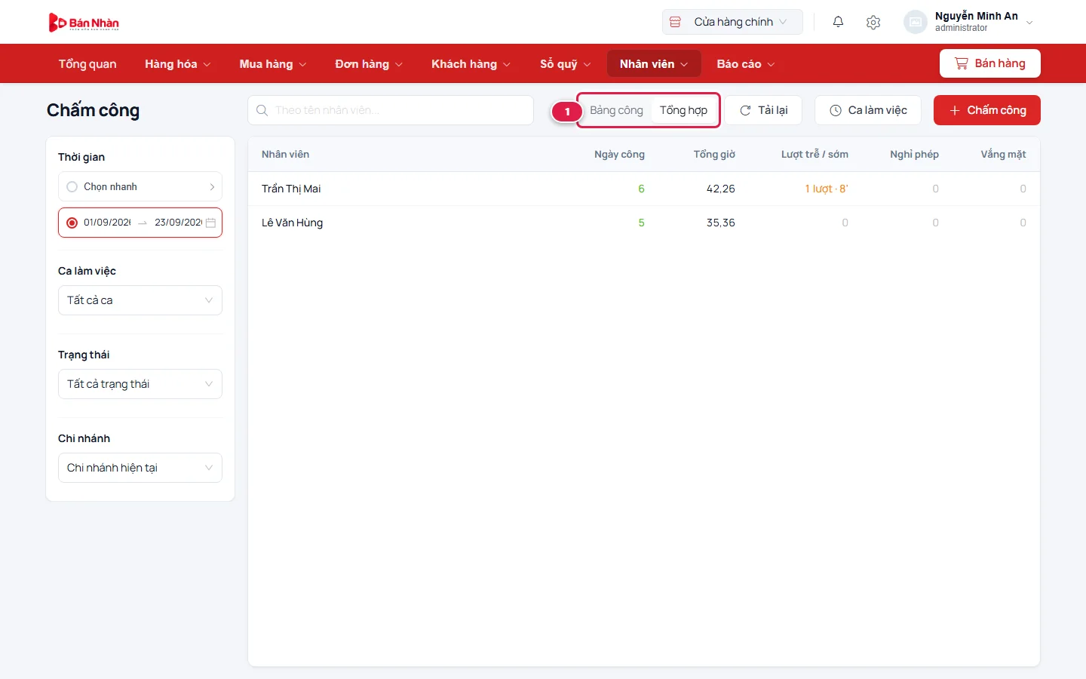Open the Báo cáo menu
The width and height of the screenshot is (1086, 679).
pyautogui.click(x=746, y=64)
